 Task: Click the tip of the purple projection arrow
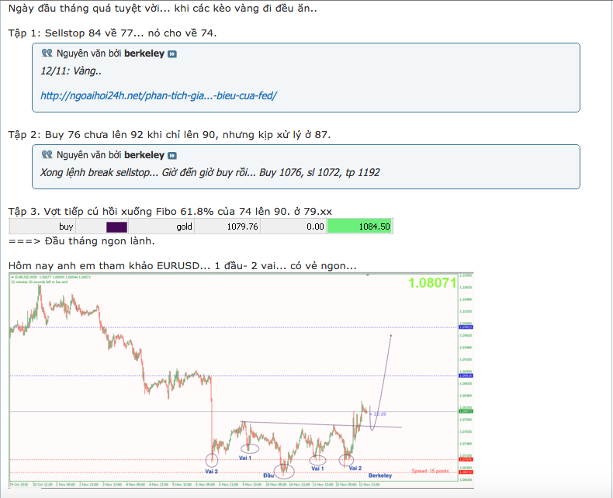(391, 335)
